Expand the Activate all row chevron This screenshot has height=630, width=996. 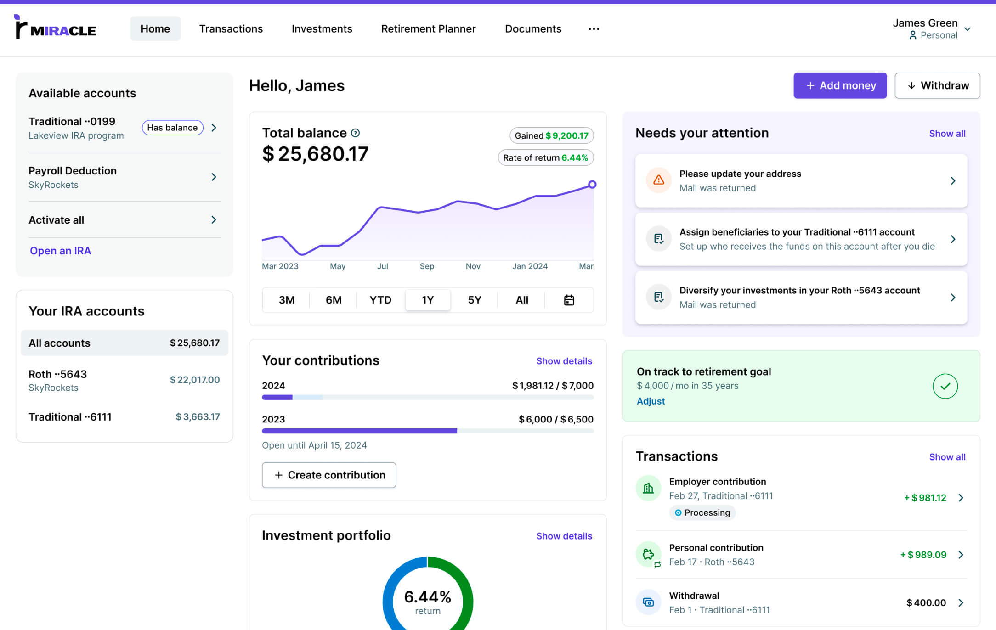click(214, 220)
